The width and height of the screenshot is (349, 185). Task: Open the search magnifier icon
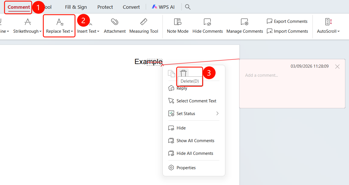[x=188, y=7]
